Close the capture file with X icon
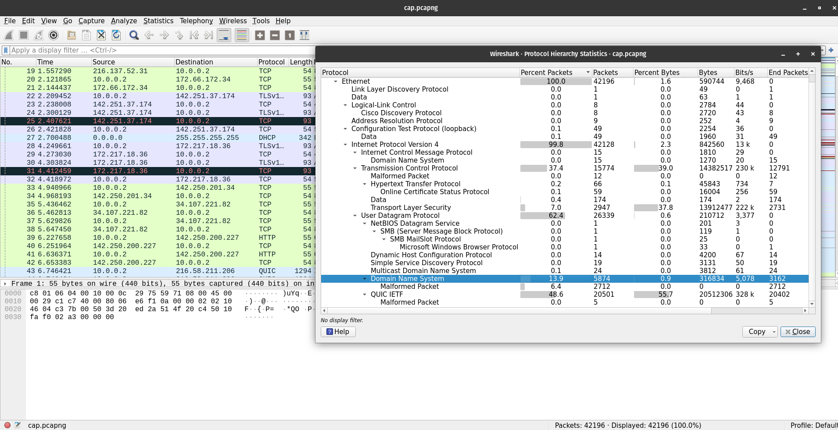The image size is (838, 430). [101, 35]
